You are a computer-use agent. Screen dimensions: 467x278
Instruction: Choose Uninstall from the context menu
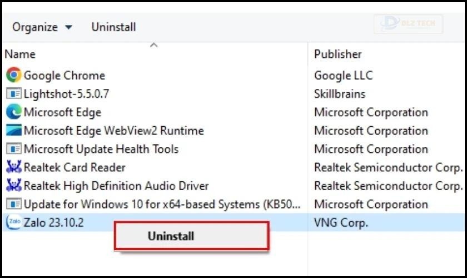pyautogui.click(x=171, y=236)
